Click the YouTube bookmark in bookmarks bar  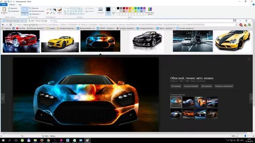(x=20, y=28)
